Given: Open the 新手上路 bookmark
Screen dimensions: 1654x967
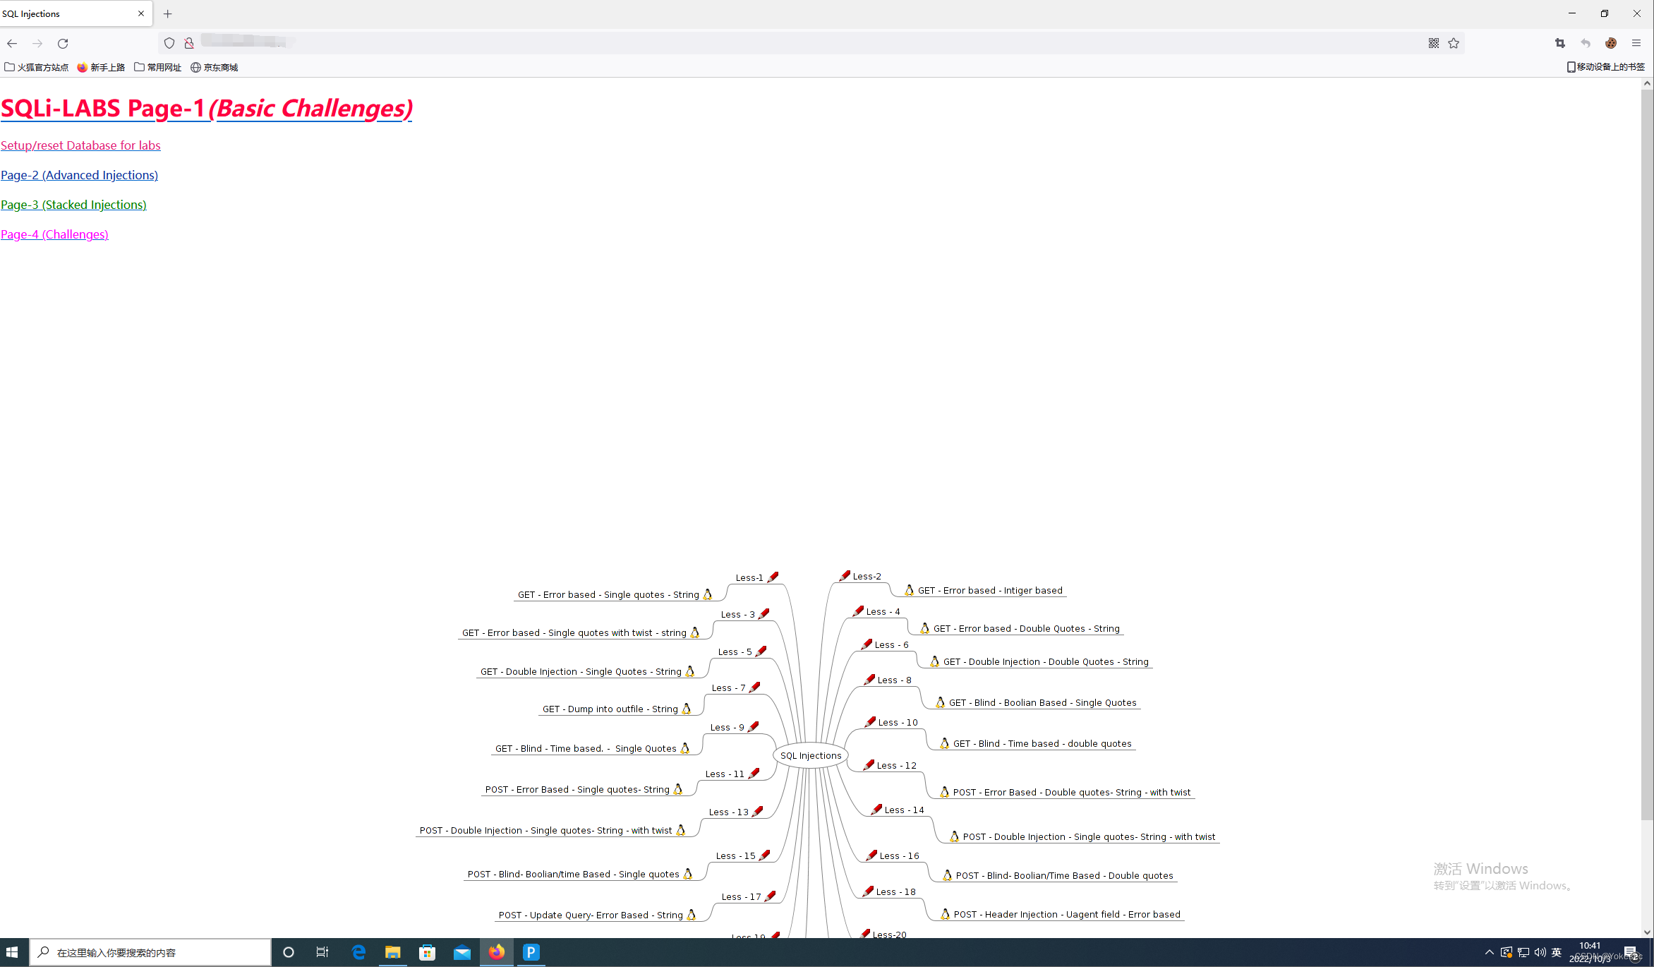Looking at the screenshot, I should click(x=101, y=67).
